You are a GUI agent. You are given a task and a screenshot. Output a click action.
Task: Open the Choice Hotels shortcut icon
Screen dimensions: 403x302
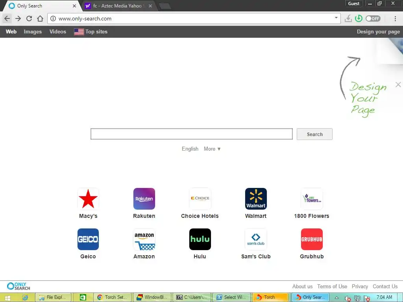pos(200,199)
